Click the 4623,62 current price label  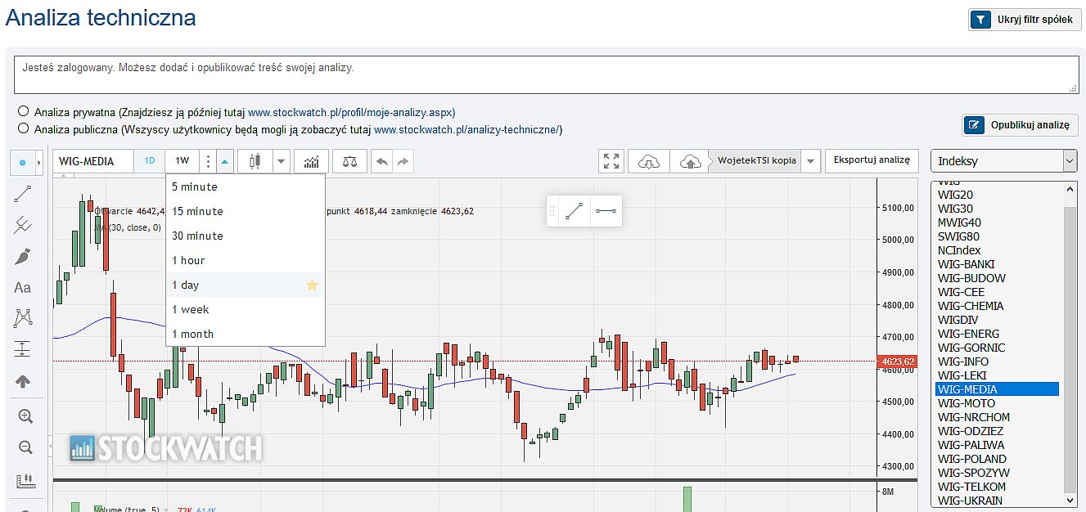tap(898, 361)
